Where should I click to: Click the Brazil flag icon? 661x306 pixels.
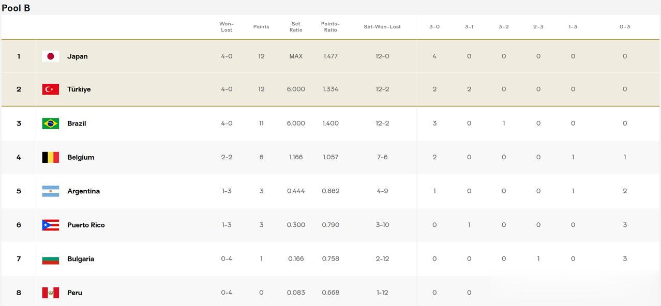point(51,124)
